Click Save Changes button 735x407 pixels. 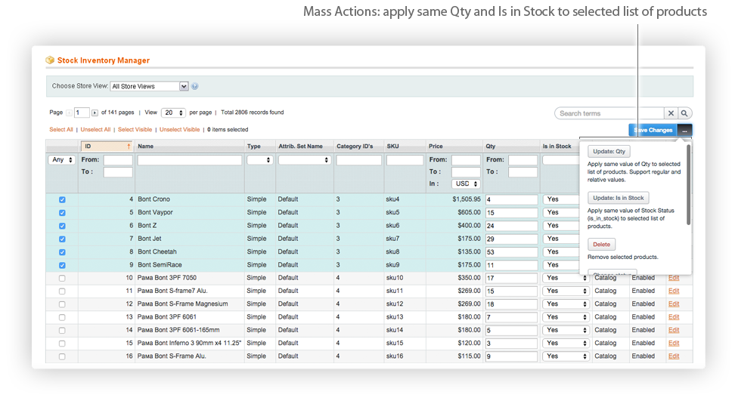click(653, 130)
